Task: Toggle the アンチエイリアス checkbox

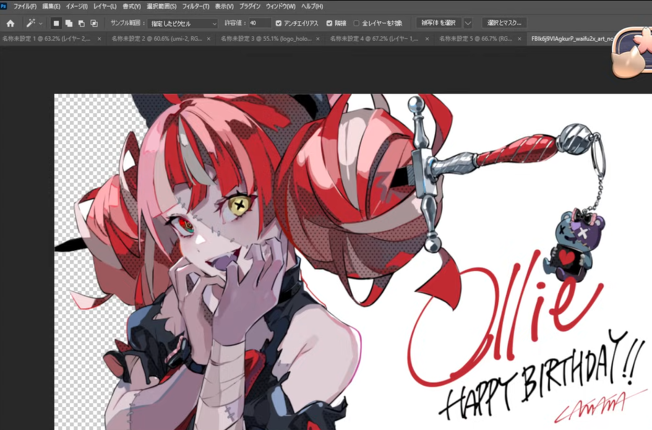Action: point(278,24)
